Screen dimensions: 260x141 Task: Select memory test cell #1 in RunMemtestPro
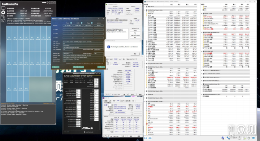[x=9, y=38]
